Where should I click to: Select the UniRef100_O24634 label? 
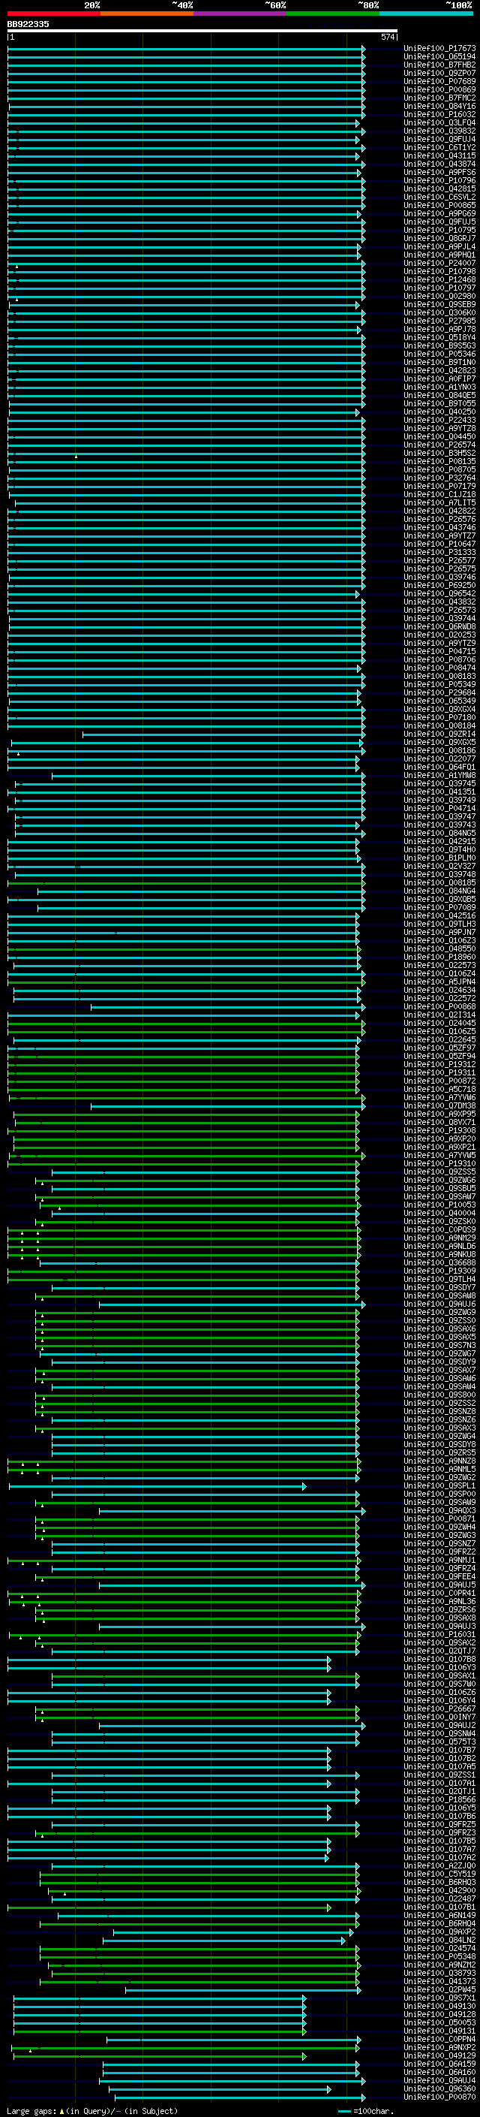click(x=439, y=991)
